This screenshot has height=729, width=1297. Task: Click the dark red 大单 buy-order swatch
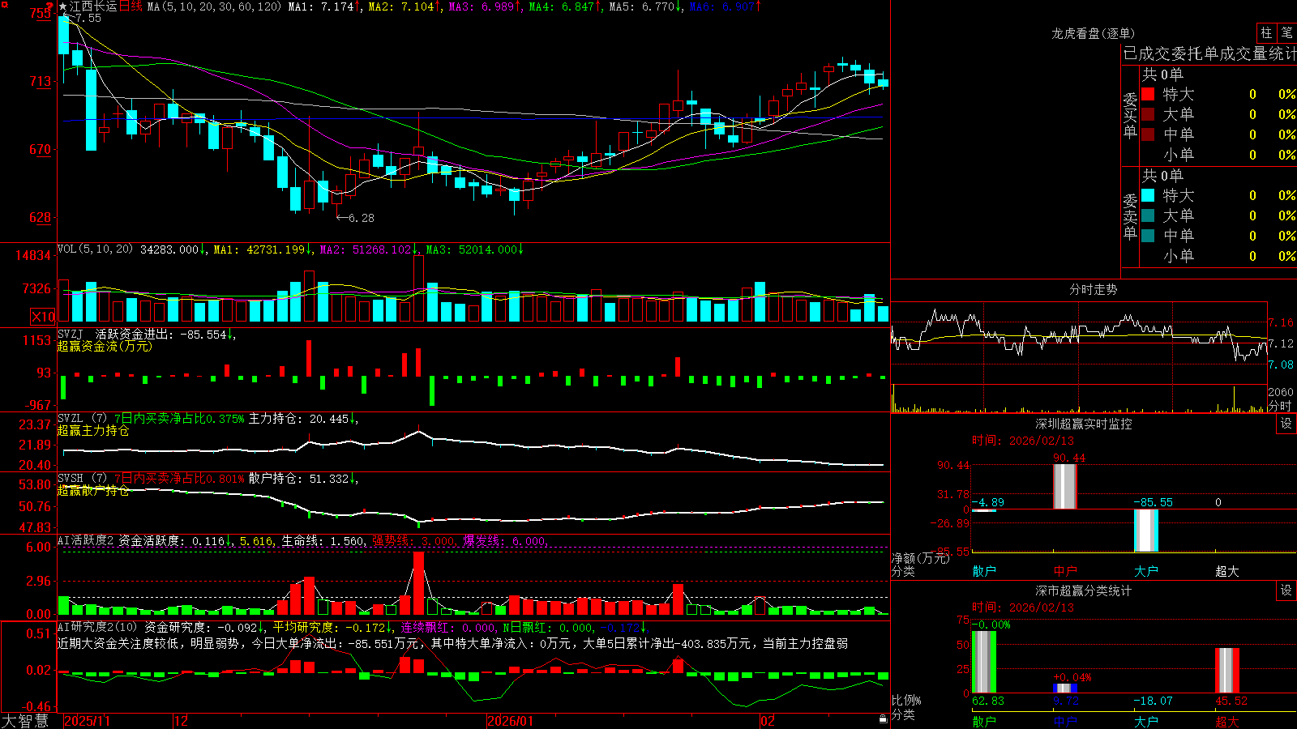pos(1148,114)
